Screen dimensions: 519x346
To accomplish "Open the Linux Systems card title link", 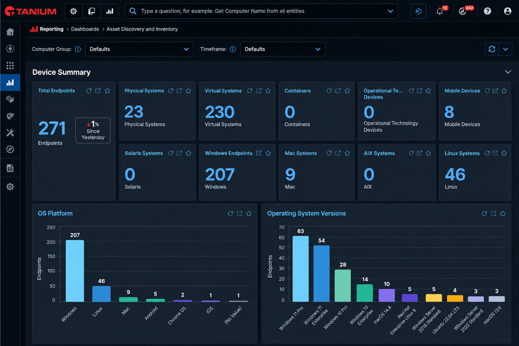I will pyautogui.click(x=462, y=153).
